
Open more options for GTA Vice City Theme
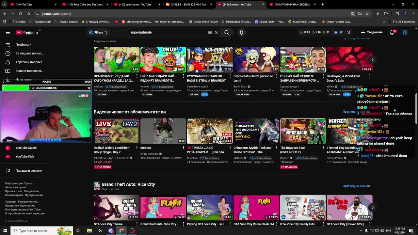click(137, 224)
